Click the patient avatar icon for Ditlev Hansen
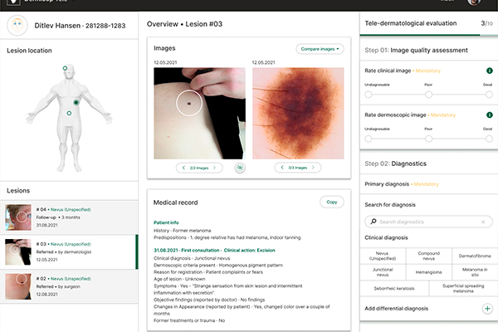The width and height of the screenshot is (498, 332). (20, 24)
